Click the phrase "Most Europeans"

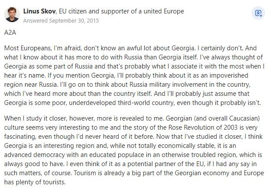28,48
